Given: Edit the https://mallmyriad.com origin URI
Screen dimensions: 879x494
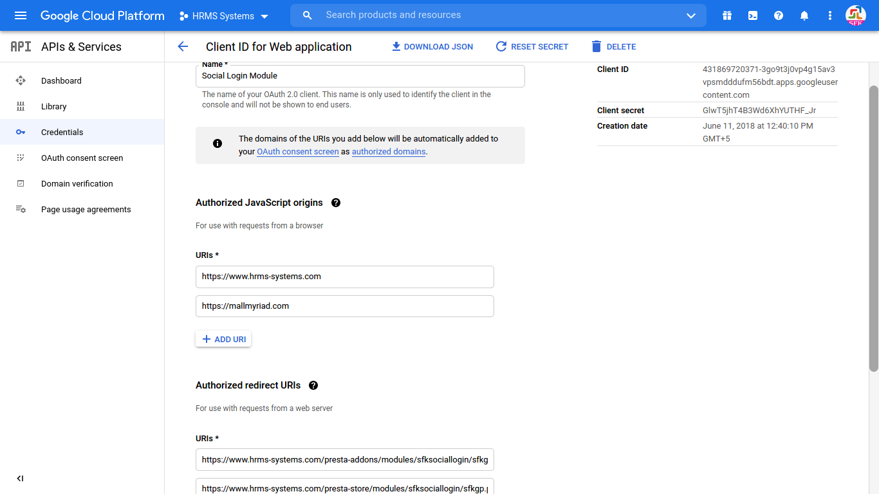Looking at the screenshot, I should coord(345,306).
